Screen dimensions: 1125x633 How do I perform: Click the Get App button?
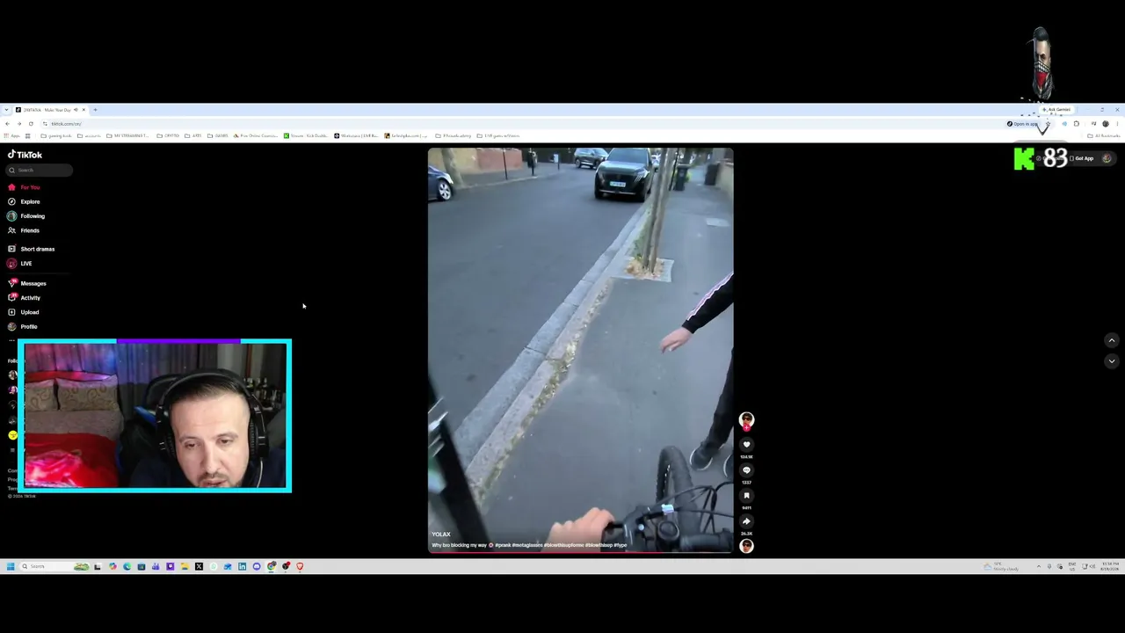coord(1083,158)
